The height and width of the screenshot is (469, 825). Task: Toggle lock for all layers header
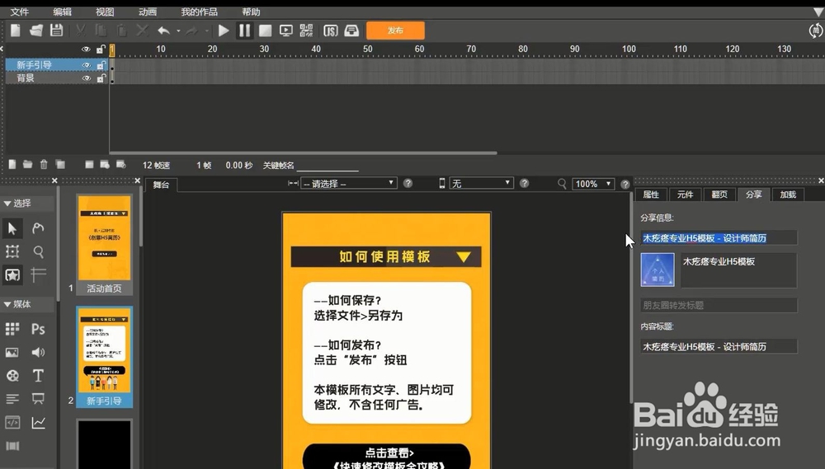pos(101,49)
